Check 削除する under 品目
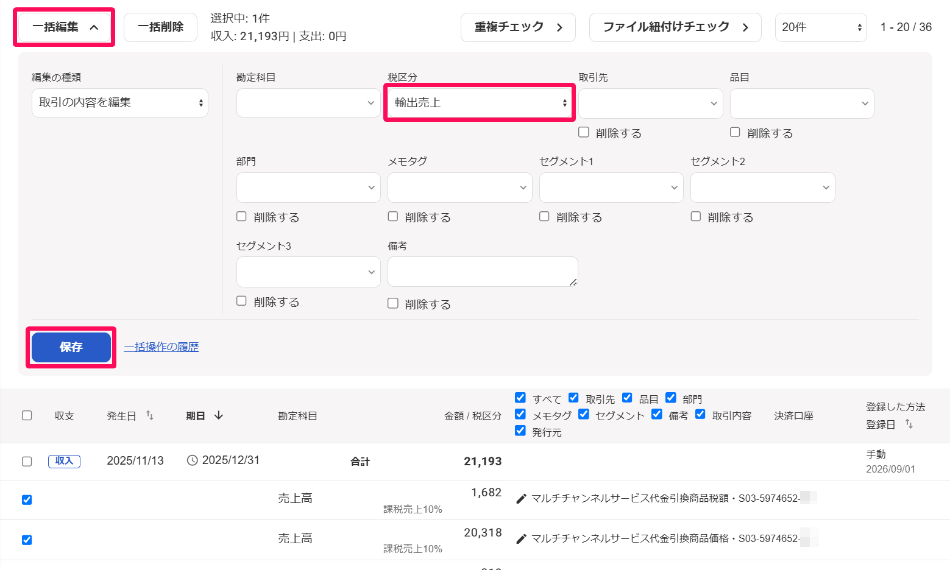 point(735,132)
